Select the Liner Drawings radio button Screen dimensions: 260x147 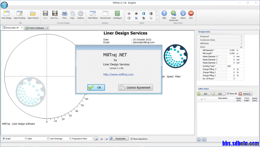tap(48, 138)
